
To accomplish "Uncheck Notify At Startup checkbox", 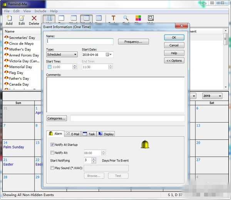I will [52, 145].
